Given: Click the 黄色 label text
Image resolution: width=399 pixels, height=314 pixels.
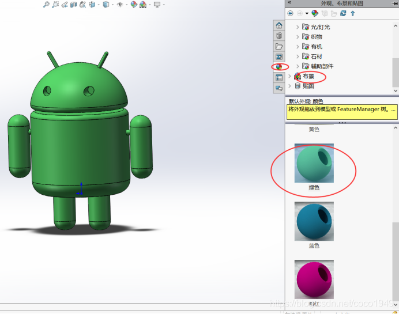Looking at the screenshot, I should (x=314, y=130).
